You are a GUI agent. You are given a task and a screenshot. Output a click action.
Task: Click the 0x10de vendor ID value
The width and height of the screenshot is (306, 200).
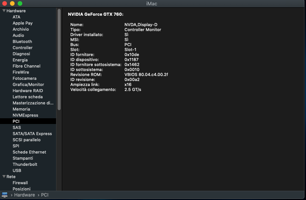(x=132, y=55)
